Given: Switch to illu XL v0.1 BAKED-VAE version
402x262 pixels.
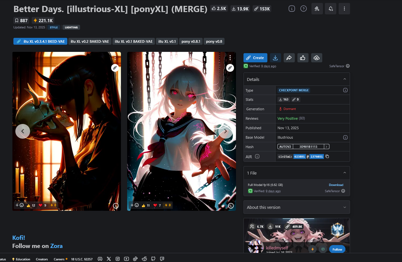Looking at the screenshot, I should point(134,41).
